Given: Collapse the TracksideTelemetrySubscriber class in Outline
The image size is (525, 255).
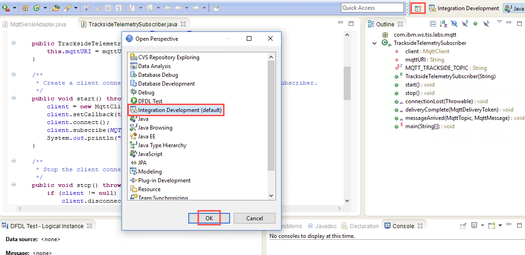Looking at the screenshot, I should click(374, 43).
